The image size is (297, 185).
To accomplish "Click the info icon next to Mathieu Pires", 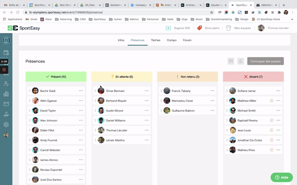I will [x=271, y=150].
